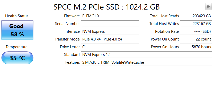Screen dimensions: 214x106
Task: Click the Total Host Reads value 203423 GB
Action: pos(196,16)
